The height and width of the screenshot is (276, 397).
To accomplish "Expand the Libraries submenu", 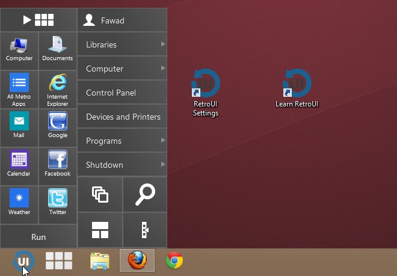I will [x=122, y=44].
